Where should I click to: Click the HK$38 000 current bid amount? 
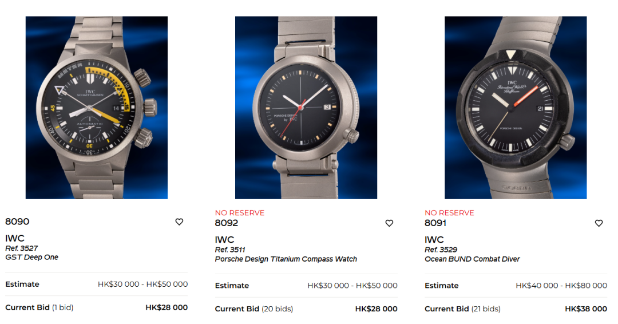coord(586,309)
